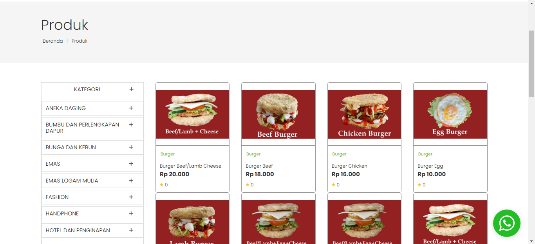Image resolution: width=535 pixels, height=244 pixels.
Task: Go to Beranda breadcrumb link
Action: pyautogui.click(x=53, y=41)
